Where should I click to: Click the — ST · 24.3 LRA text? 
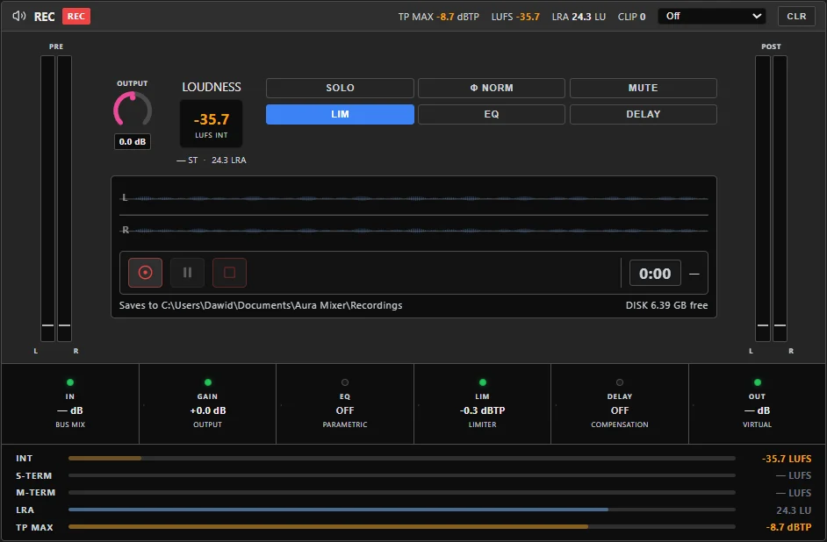pos(211,160)
